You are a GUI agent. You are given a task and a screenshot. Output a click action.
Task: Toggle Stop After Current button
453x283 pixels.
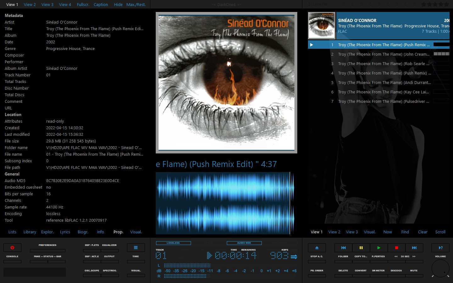(x=317, y=261)
